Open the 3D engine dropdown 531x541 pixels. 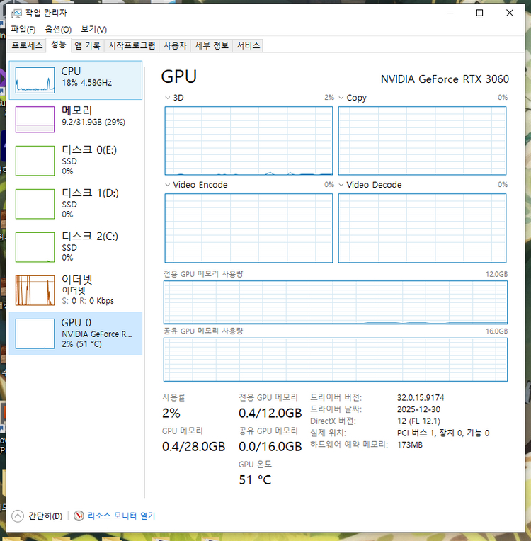click(167, 98)
